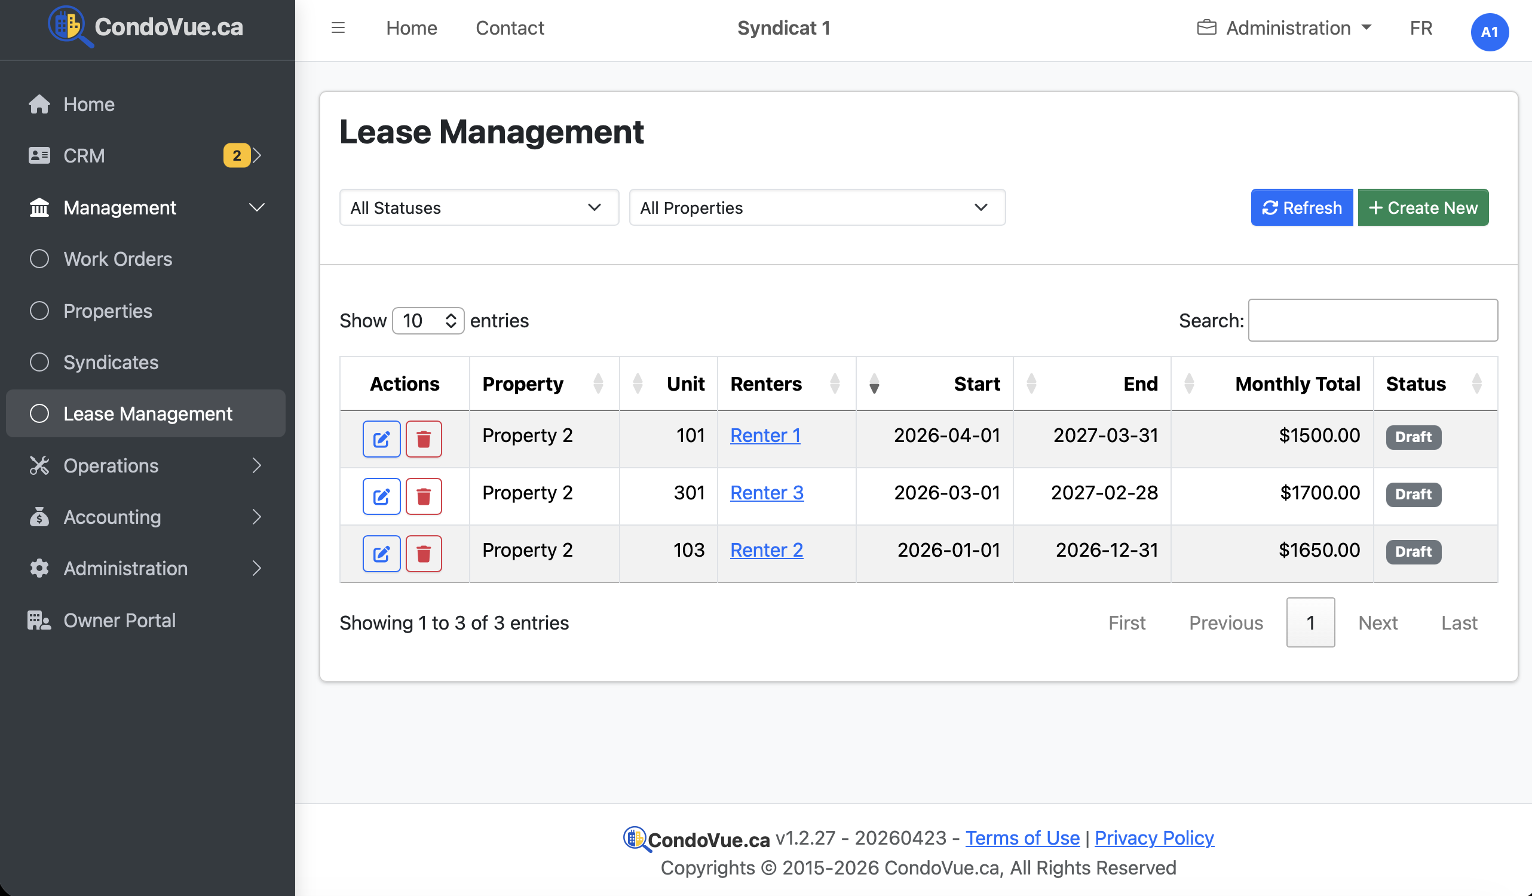Open Syndicates in the sidebar

tap(146, 363)
